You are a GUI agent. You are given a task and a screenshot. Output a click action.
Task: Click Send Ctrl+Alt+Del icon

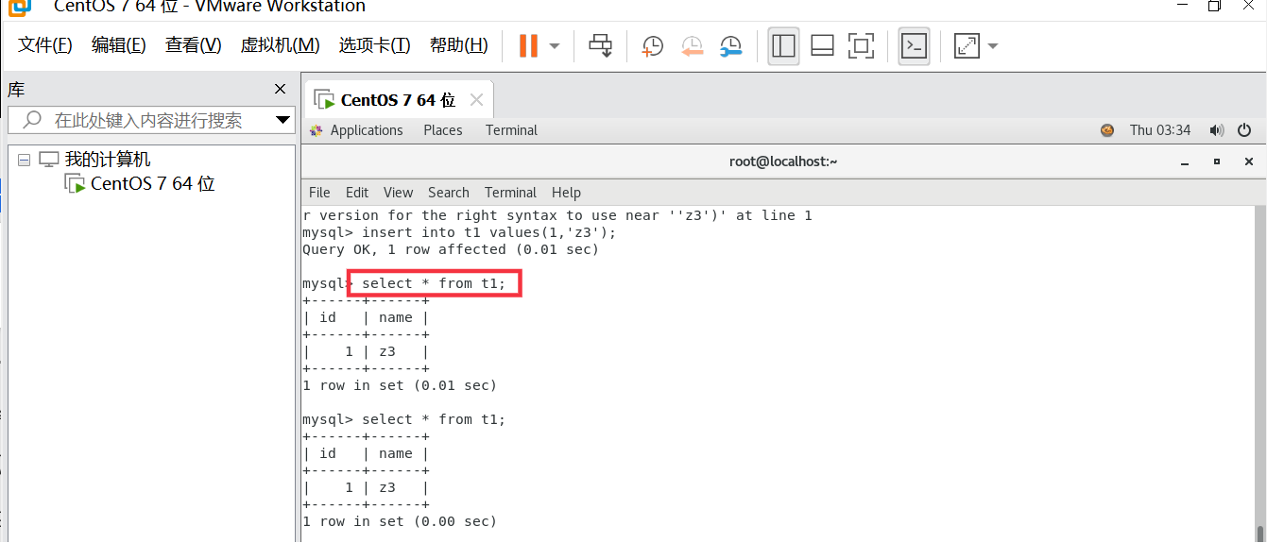tap(601, 45)
